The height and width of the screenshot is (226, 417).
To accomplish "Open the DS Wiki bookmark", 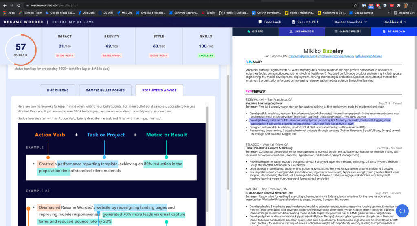I will click(106, 13).
